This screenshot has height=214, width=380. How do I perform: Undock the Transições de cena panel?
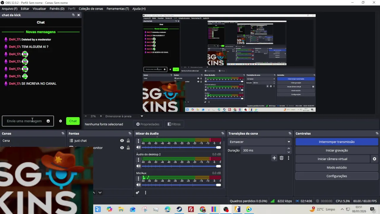pyautogui.click(x=290, y=133)
